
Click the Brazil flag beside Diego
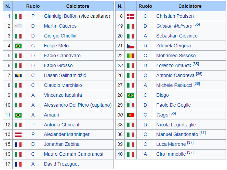click(131, 95)
